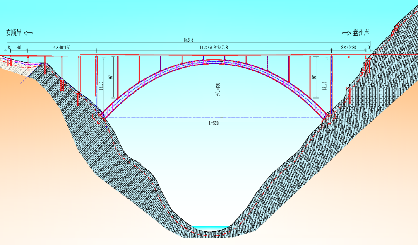Click the total length dimension 845.8

pos(189,40)
